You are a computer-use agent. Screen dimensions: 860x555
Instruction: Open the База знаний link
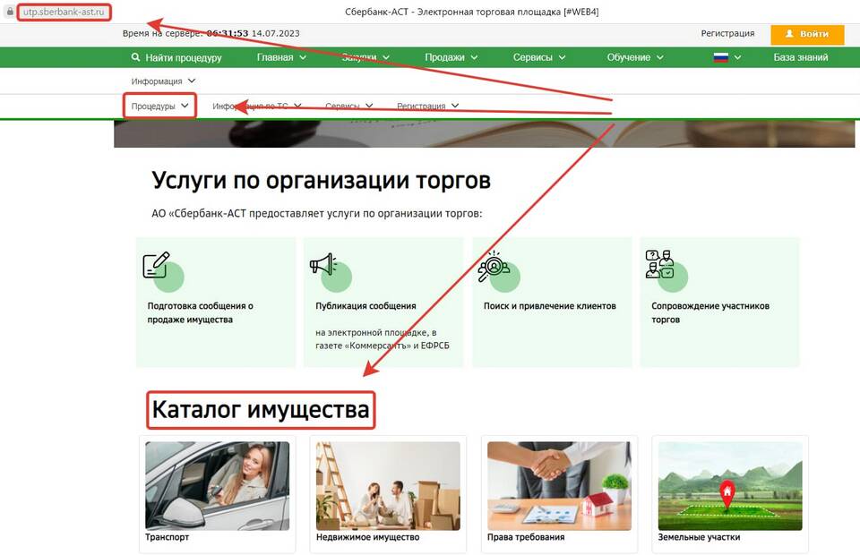coord(801,57)
